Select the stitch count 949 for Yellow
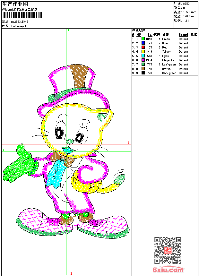199x276 pixels. [x=150, y=52]
